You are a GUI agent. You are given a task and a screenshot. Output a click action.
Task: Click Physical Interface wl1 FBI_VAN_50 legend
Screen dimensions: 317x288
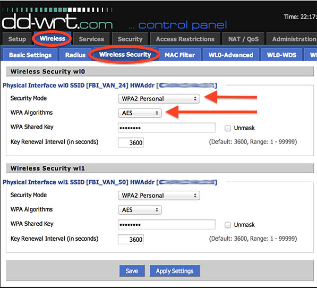pos(110,182)
